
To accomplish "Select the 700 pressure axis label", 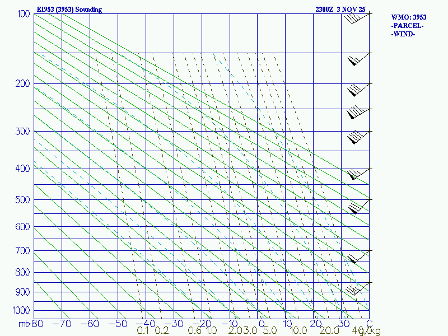I will 22,251.
